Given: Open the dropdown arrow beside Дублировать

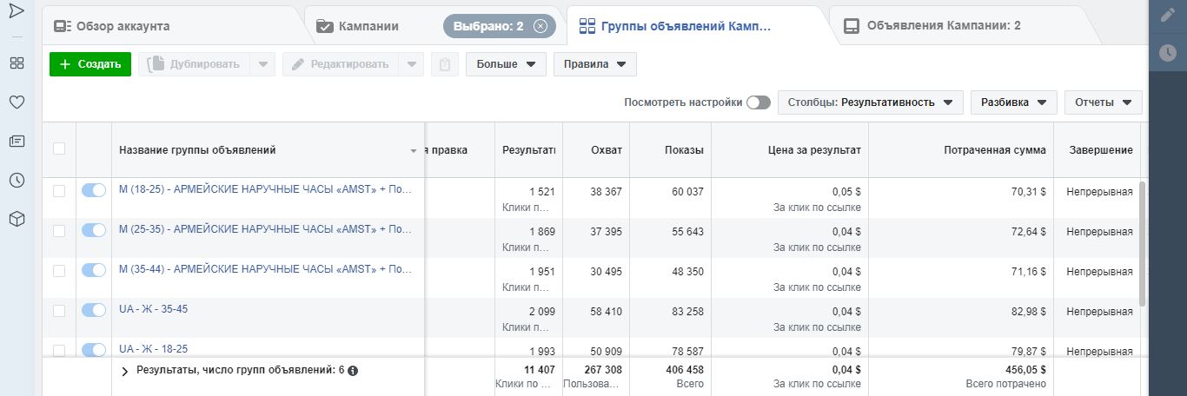Looking at the screenshot, I should pos(263,64).
